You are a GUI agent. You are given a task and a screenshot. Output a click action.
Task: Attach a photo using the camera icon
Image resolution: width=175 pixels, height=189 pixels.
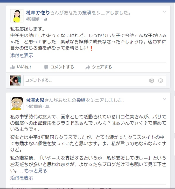(x=151, y=81)
